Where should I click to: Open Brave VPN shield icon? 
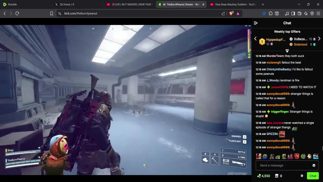point(312,13)
